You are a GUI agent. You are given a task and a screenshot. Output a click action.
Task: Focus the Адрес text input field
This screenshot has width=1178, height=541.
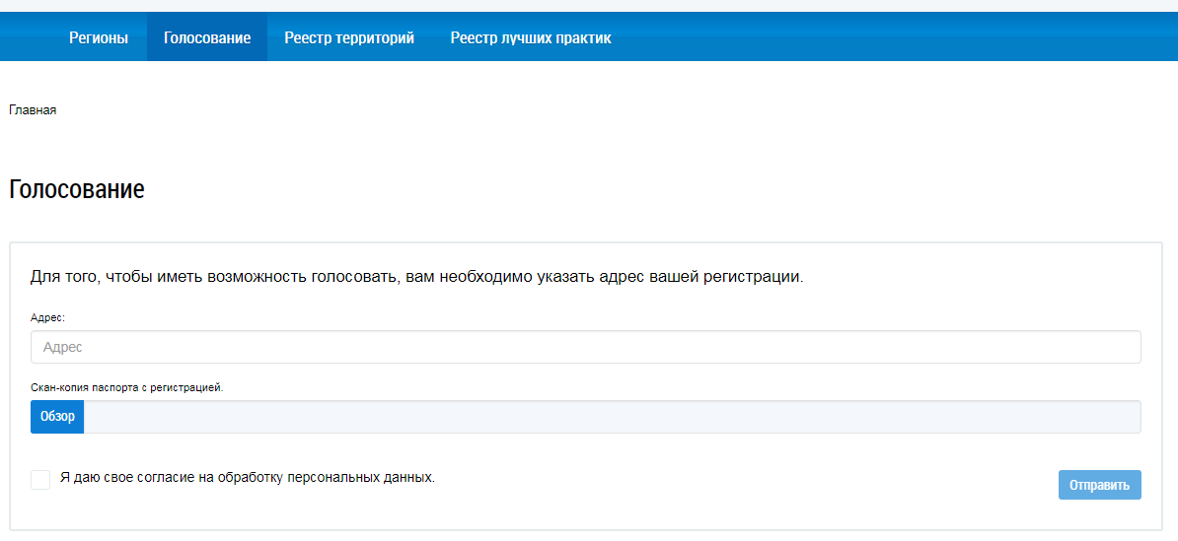tap(585, 347)
